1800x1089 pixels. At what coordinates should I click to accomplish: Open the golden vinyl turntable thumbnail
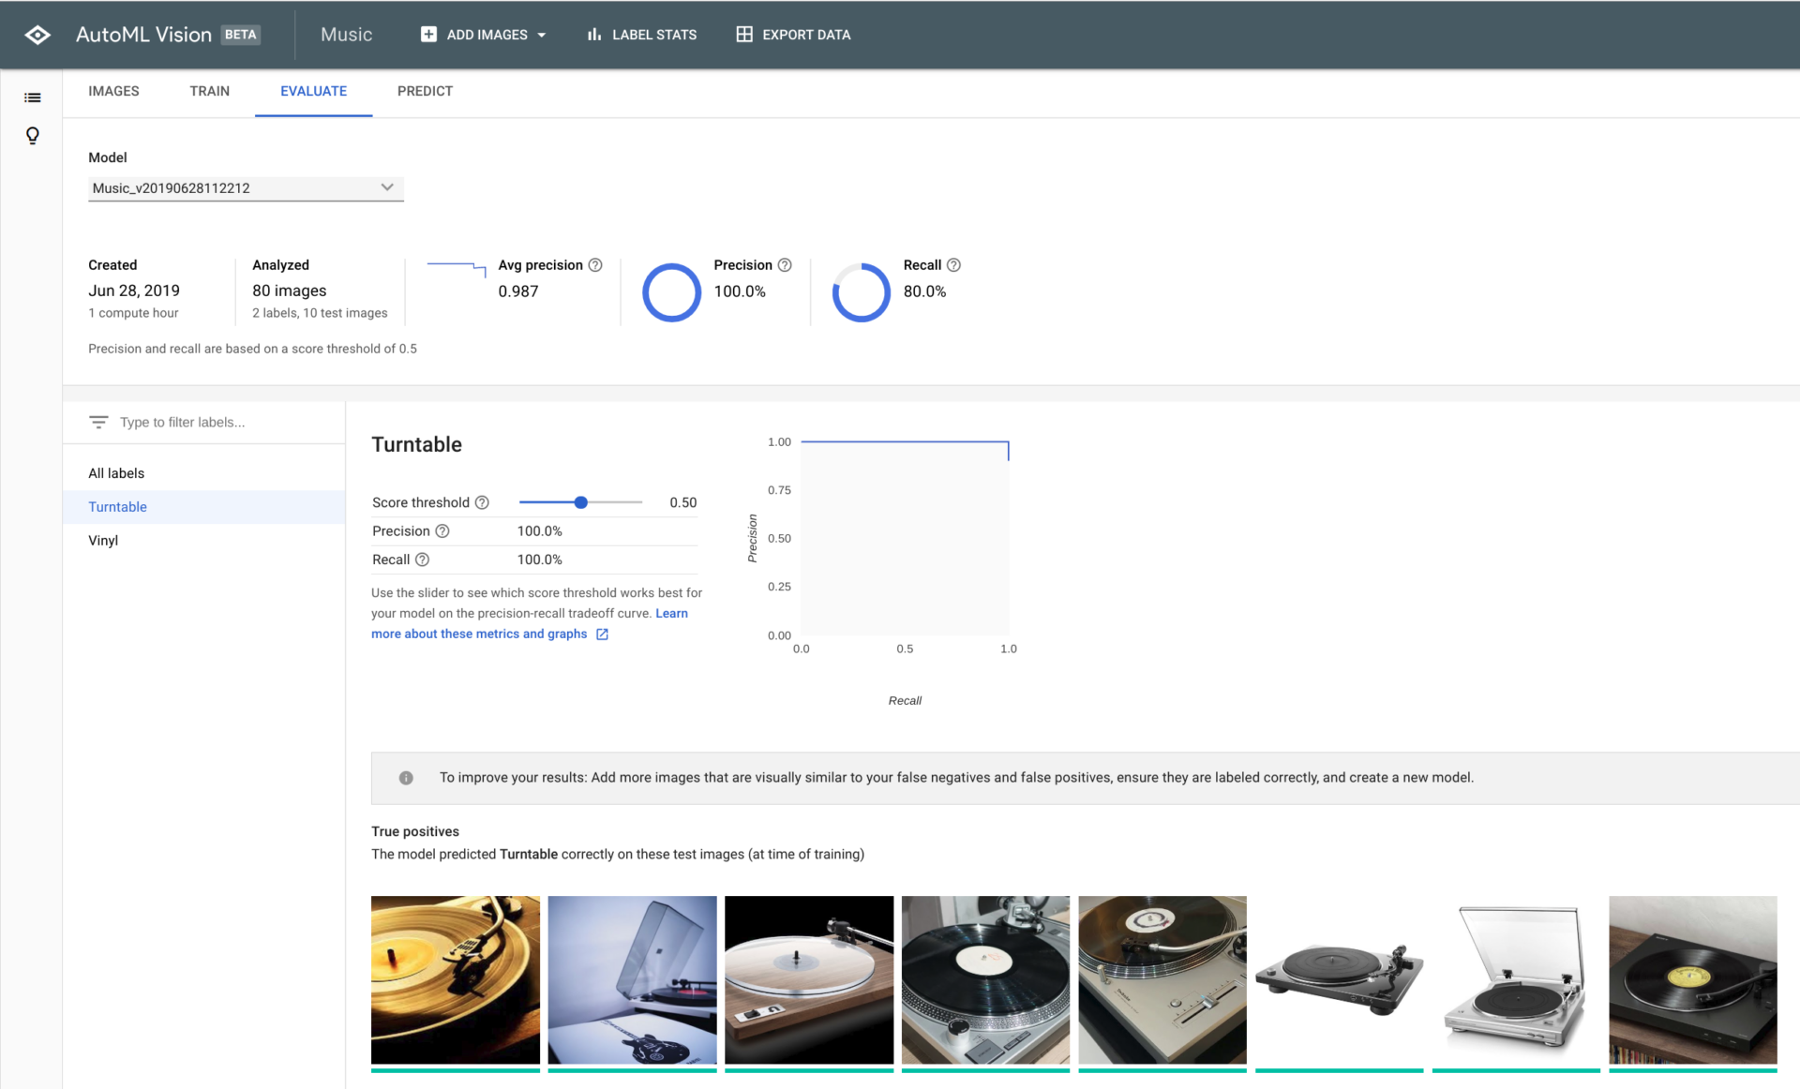coord(456,980)
